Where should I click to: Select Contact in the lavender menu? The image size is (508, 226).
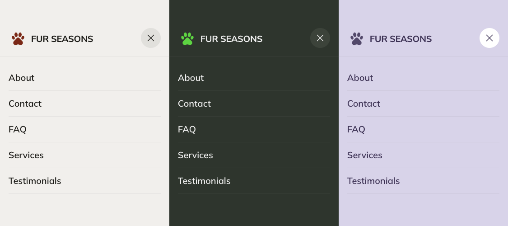364,104
